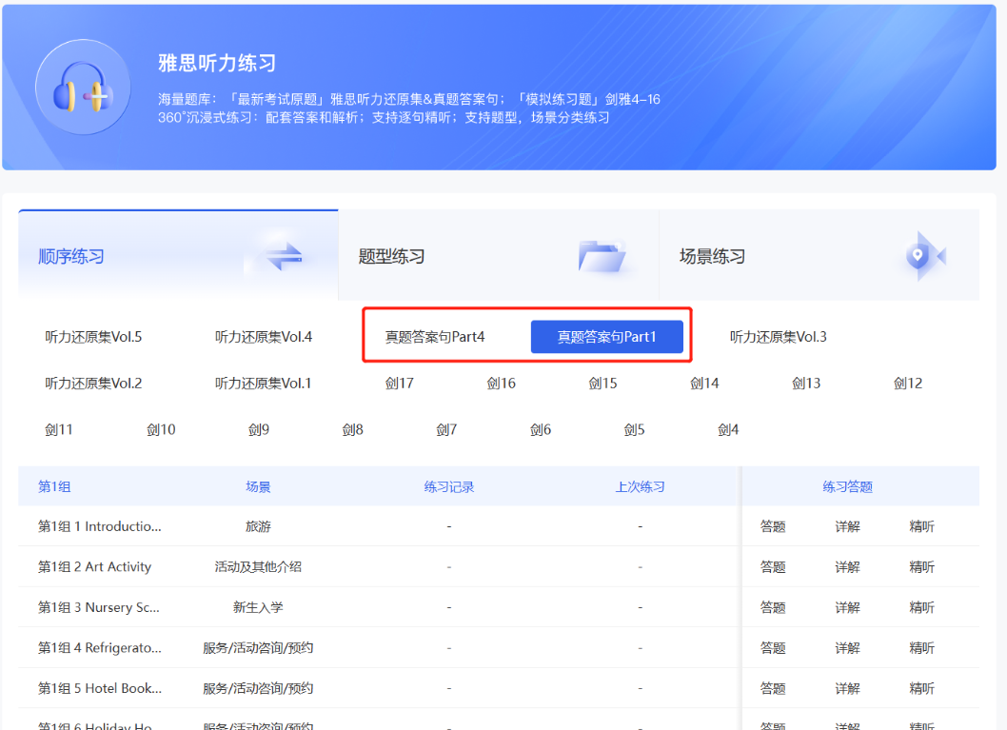
Task: Open 详解 for 第1组 3 Nursery Sc...
Action: [x=848, y=607]
